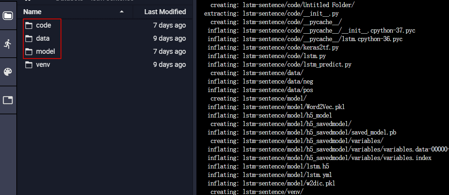Viewport: 449px width, 195px height.
Task: Sort files by Name column header
Action: [33, 12]
